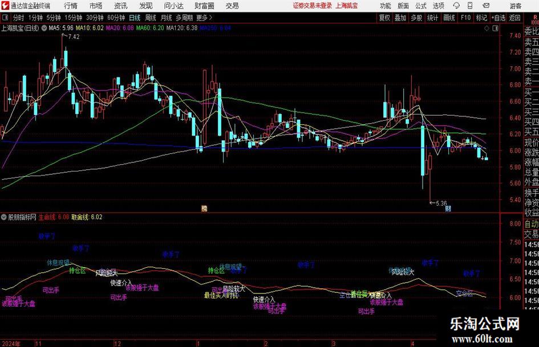Image resolution: width=539 pixels, height=347 pixels.
Task: Click the 12 month marker on time axis
Action: point(117,344)
